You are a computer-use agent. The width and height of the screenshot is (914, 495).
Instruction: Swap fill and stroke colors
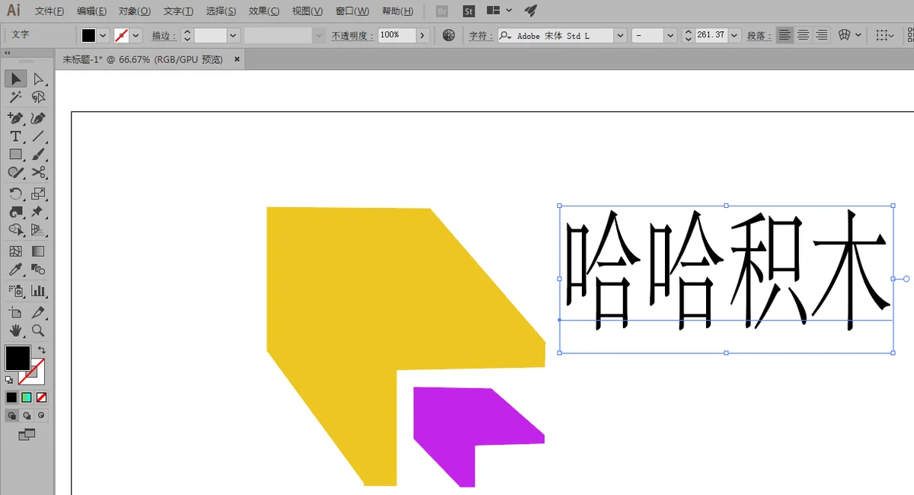click(42, 350)
